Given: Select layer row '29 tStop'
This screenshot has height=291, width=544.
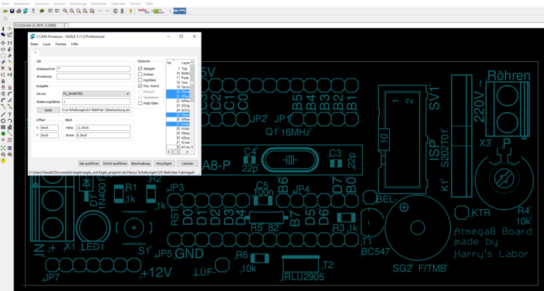Looking at the screenshot, I should pos(179,133).
